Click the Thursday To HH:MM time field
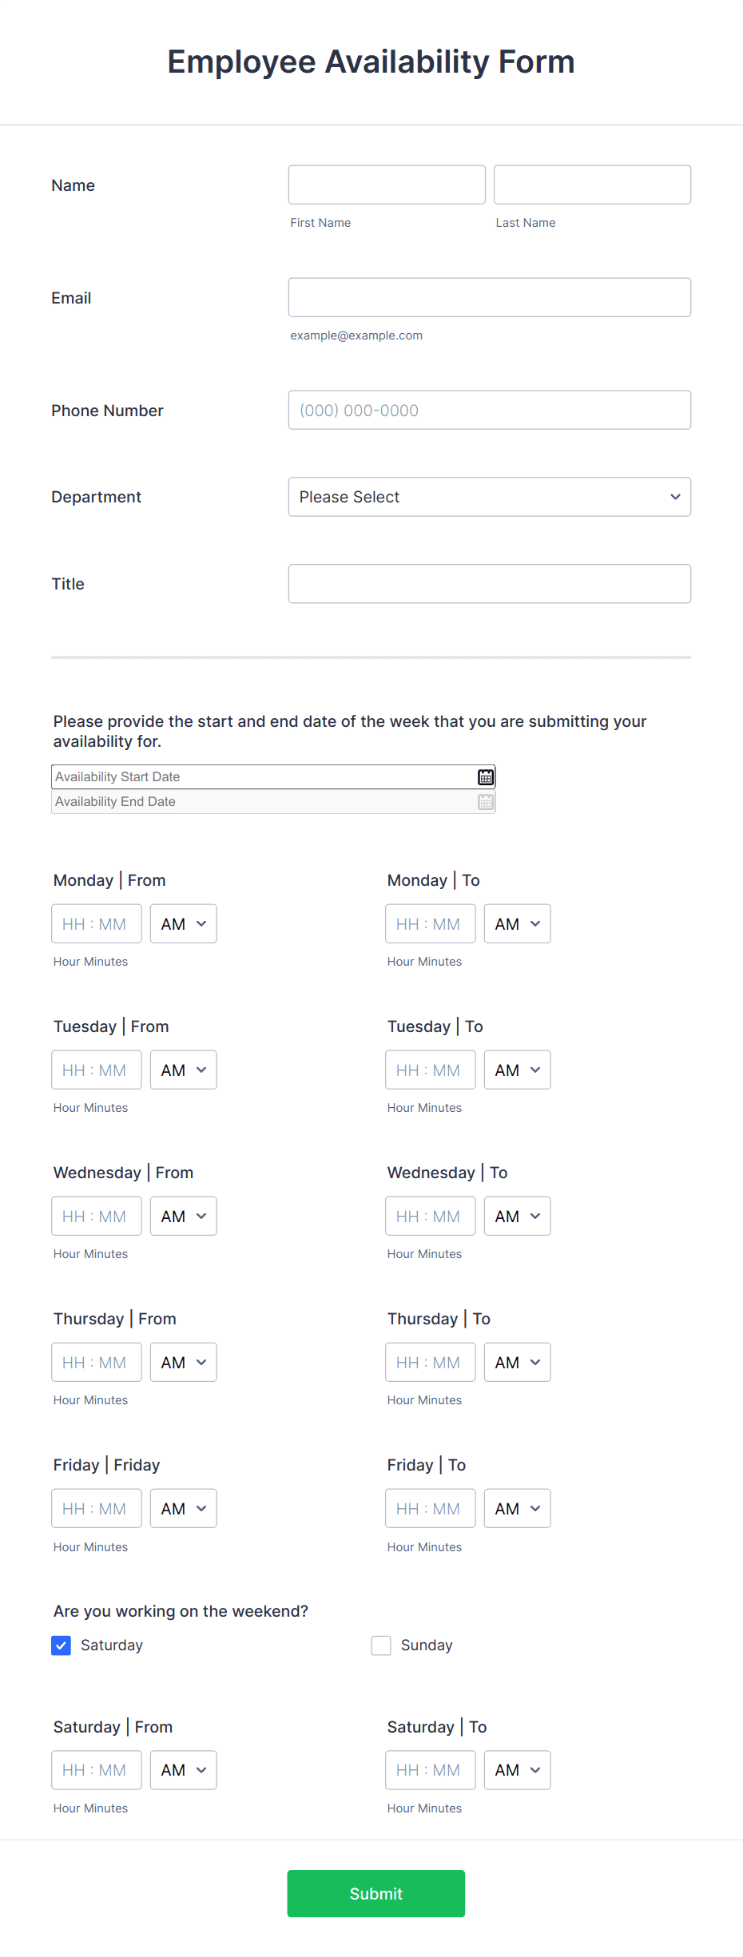This screenshot has height=1957, width=743. [430, 1362]
